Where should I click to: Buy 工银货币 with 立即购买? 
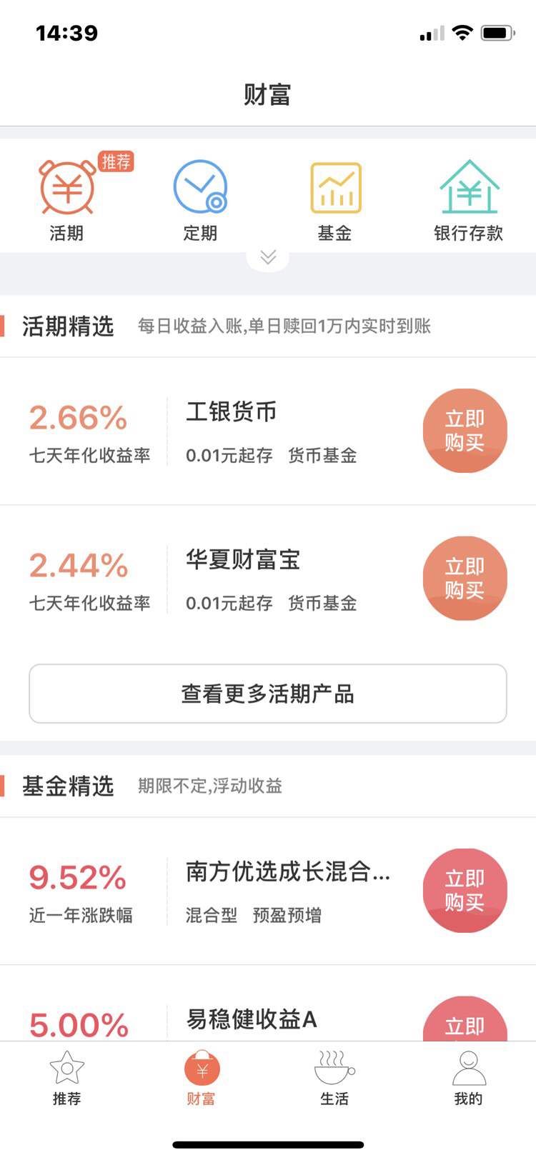[x=465, y=431]
